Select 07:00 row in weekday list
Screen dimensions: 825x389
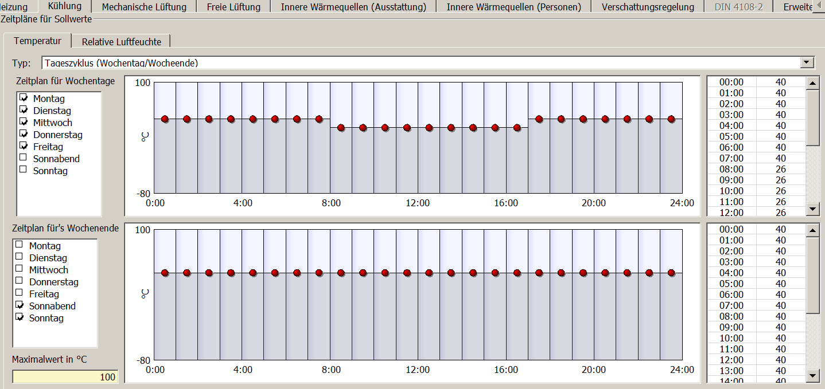pos(756,158)
